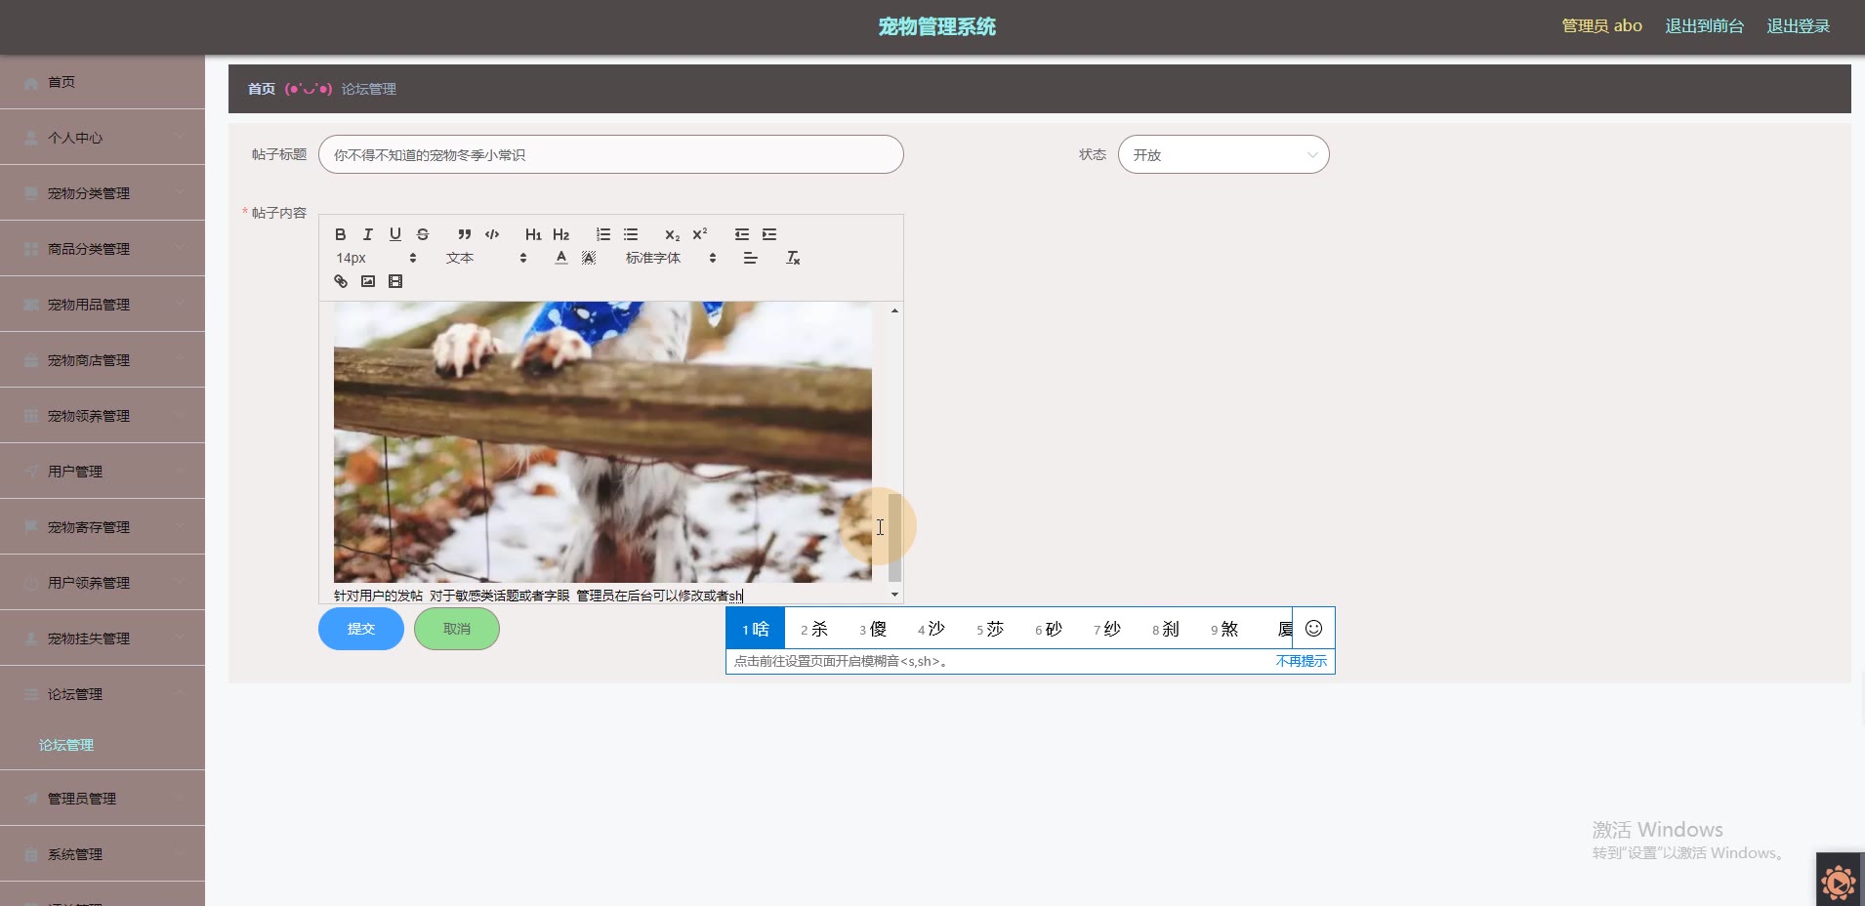Collapse the 论坛管理 parent sidebar menu
This screenshot has height=906, width=1865.
coord(103,694)
